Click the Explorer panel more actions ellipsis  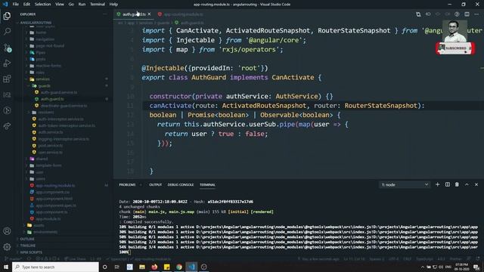[x=105, y=14]
